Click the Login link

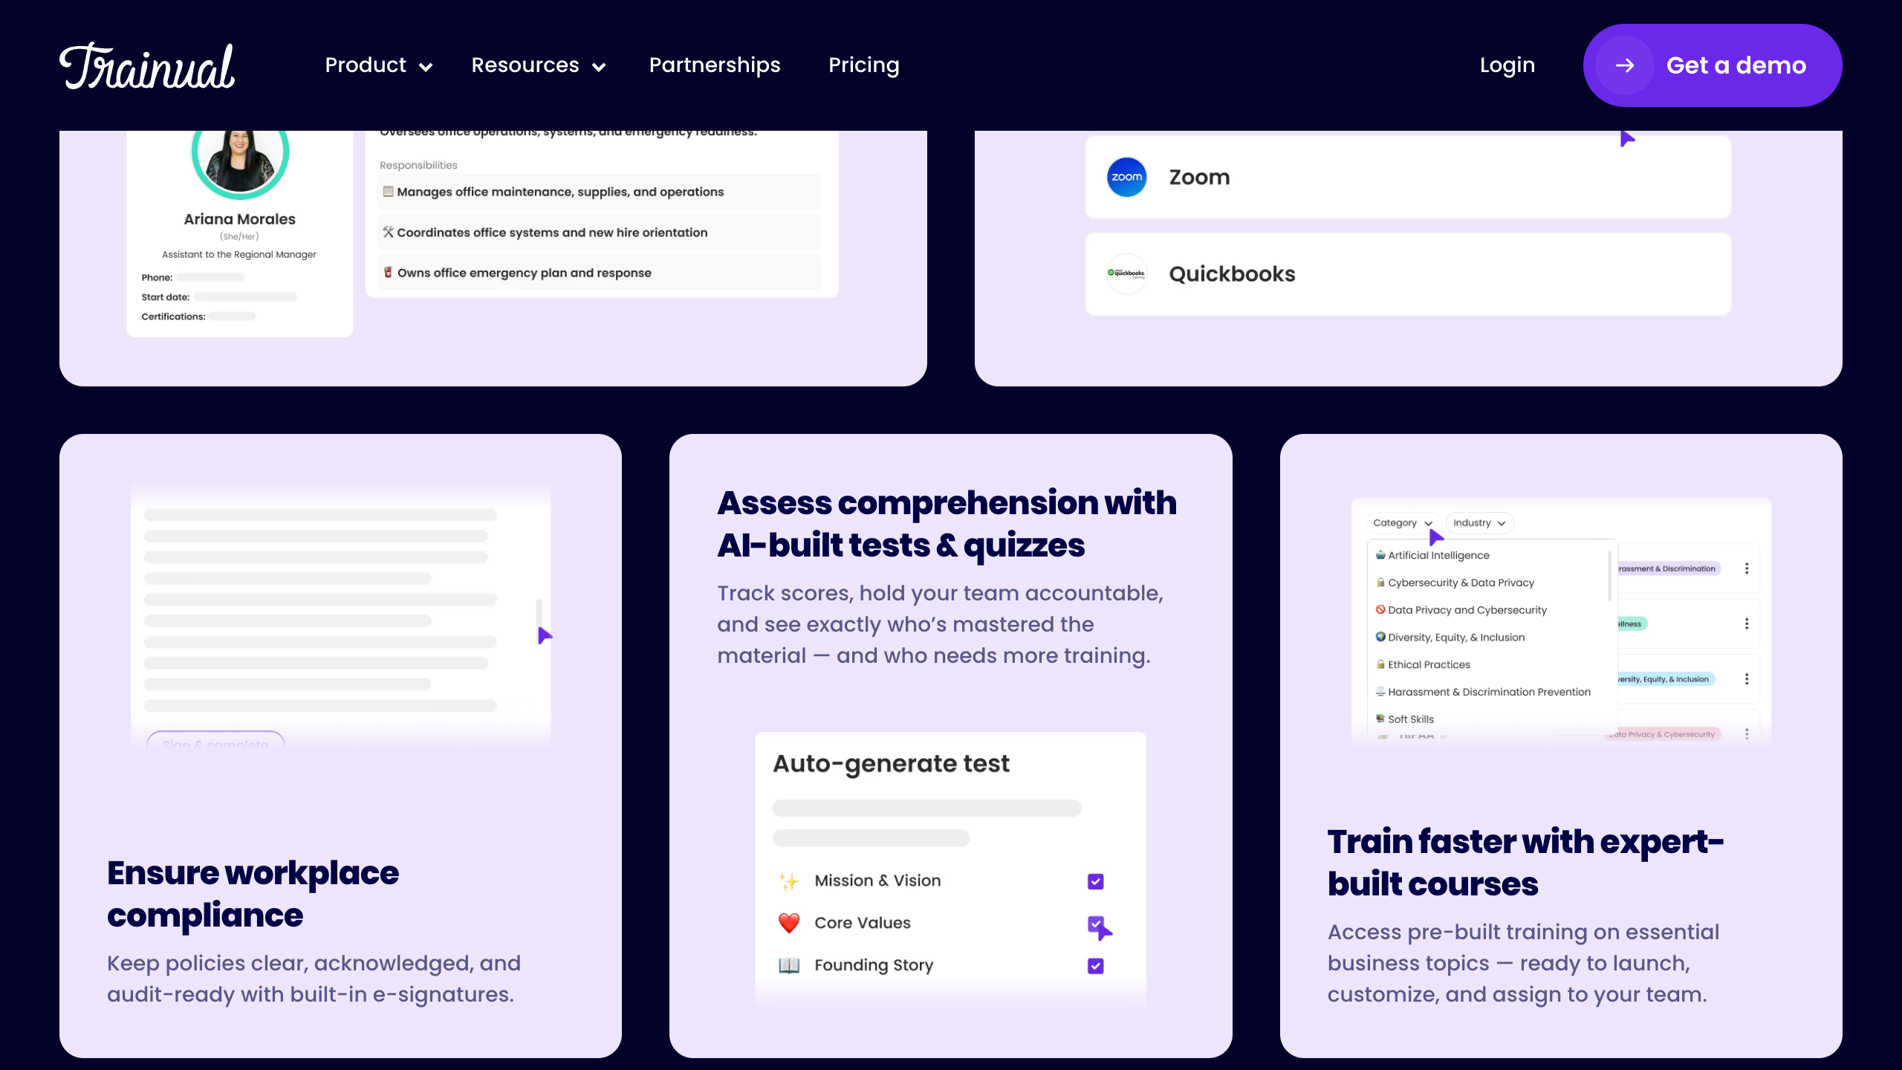pyautogui.click(x=1507, y=65)
